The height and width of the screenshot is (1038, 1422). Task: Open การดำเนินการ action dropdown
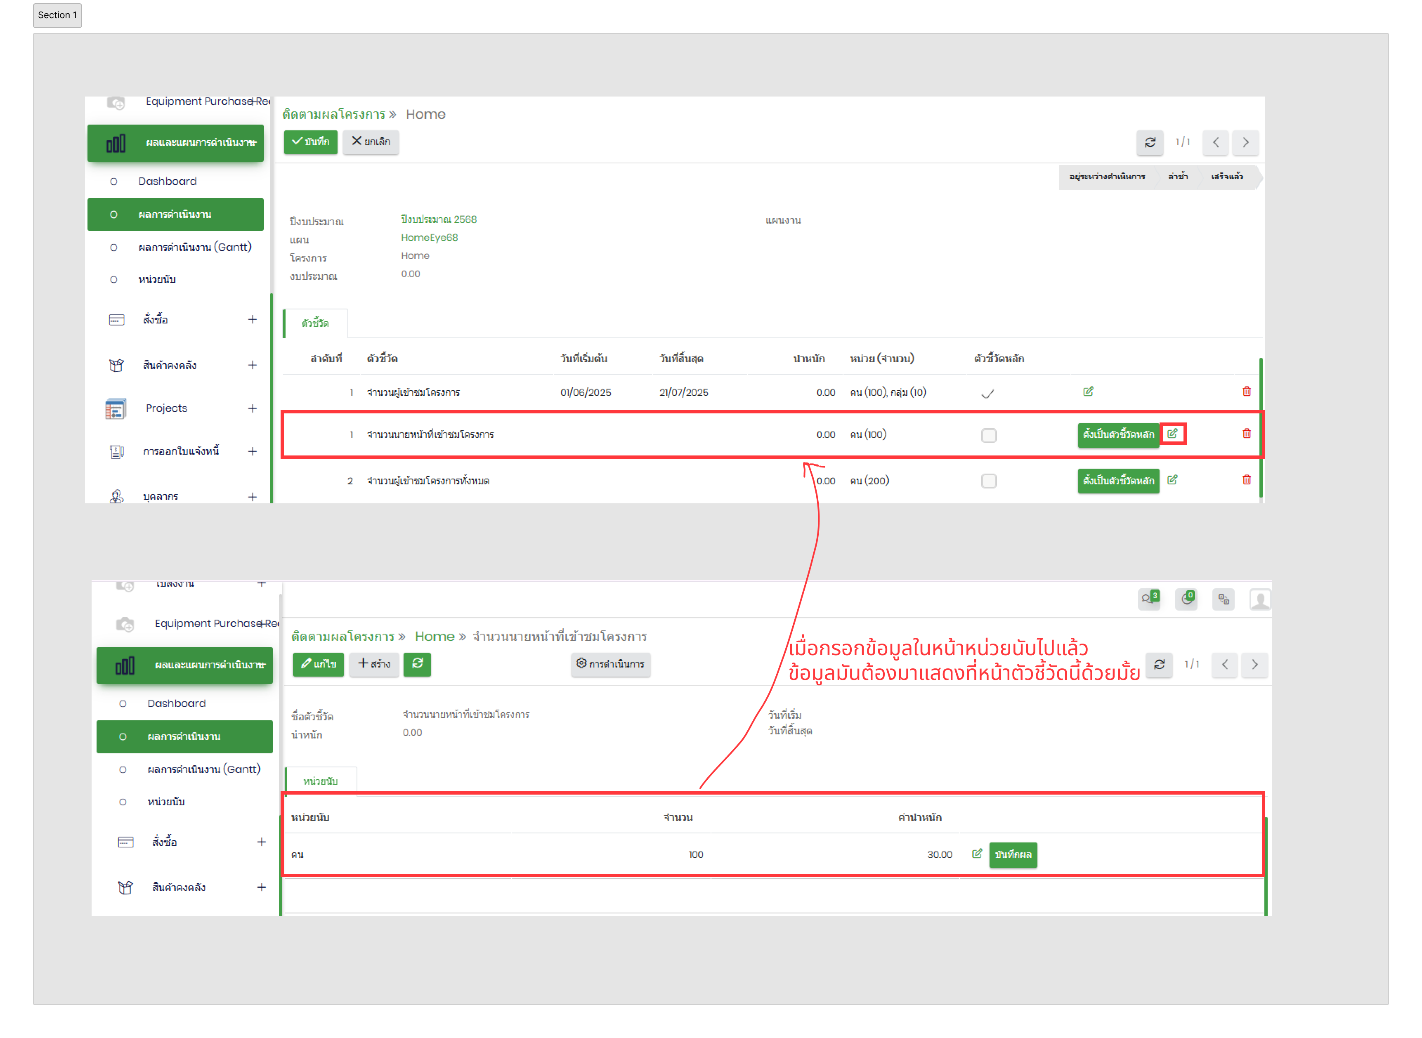click(611, 664)
